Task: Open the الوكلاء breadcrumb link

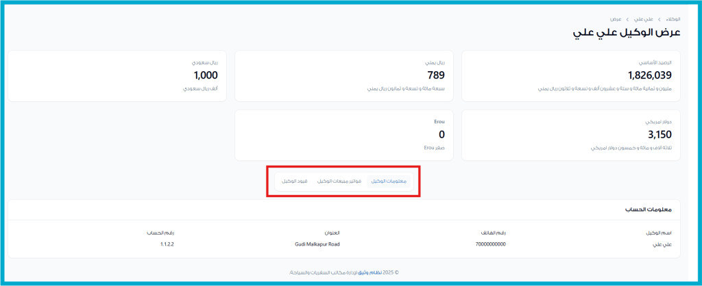Action: click(673, 19)
